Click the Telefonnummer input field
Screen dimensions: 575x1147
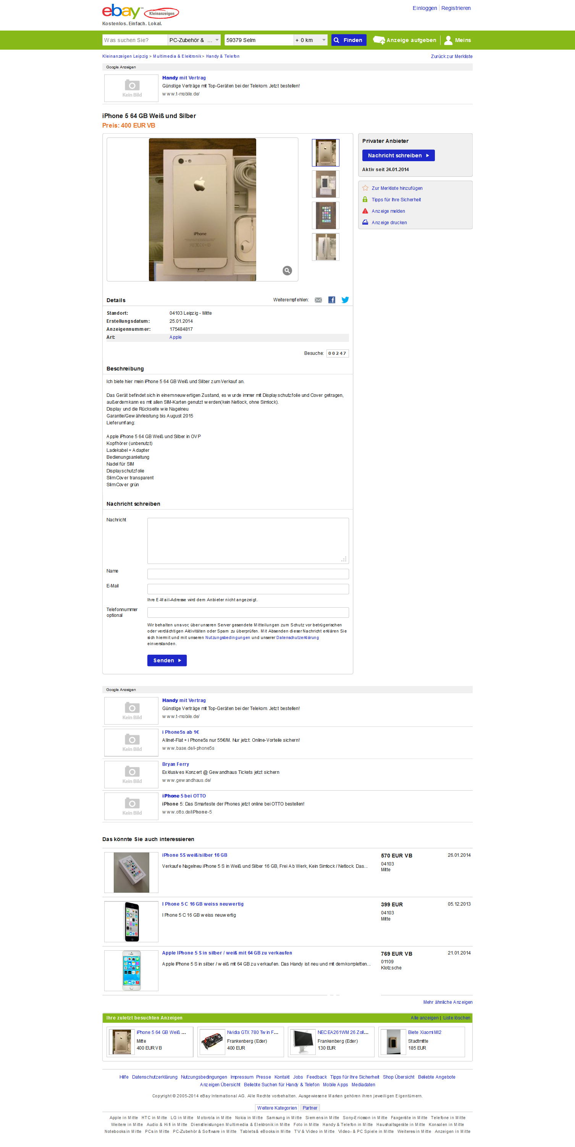[248, 612]
